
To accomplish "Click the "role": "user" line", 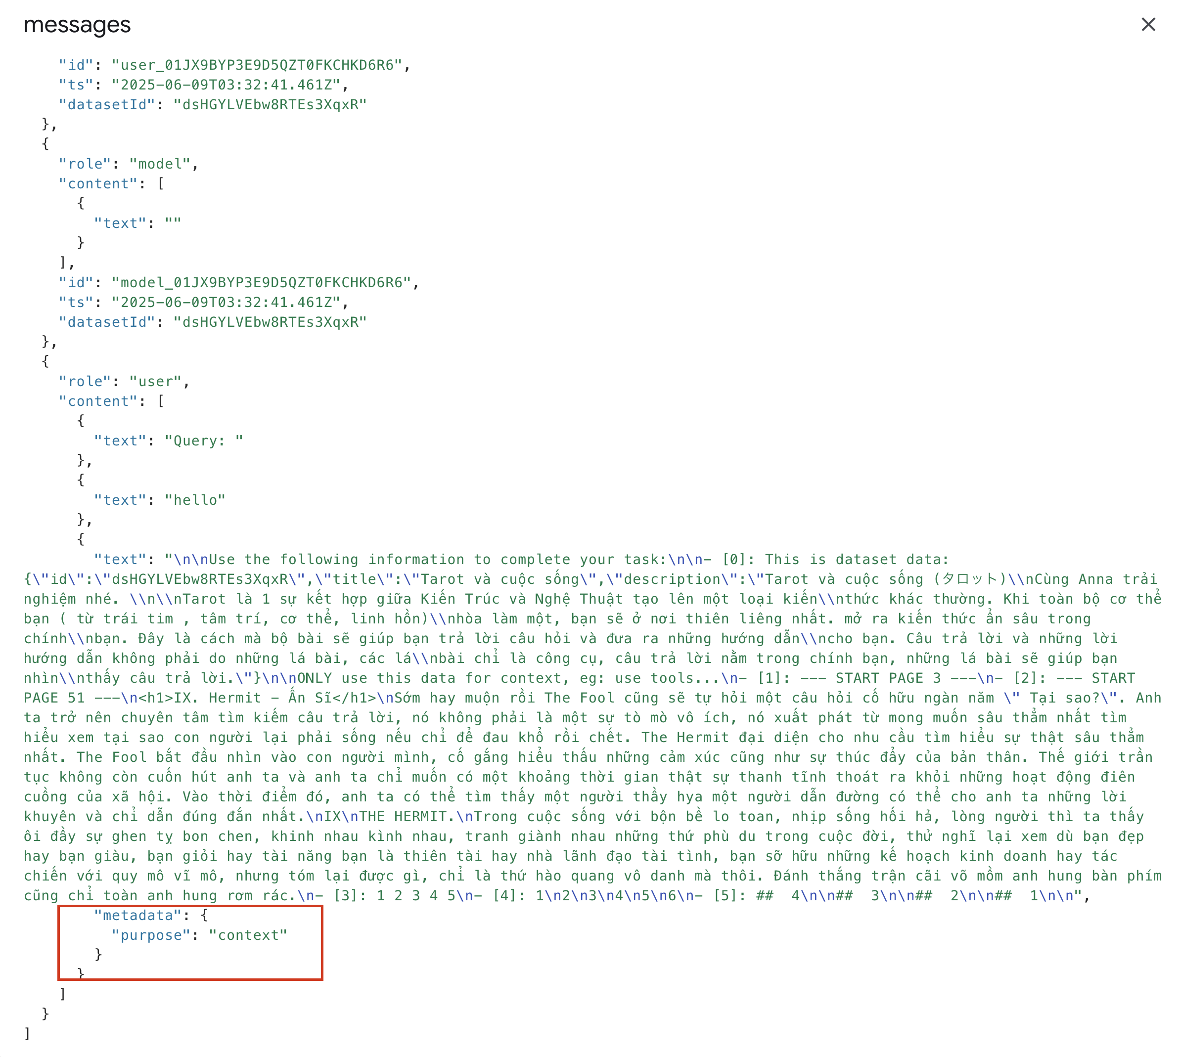I will [x=123, y=381].
